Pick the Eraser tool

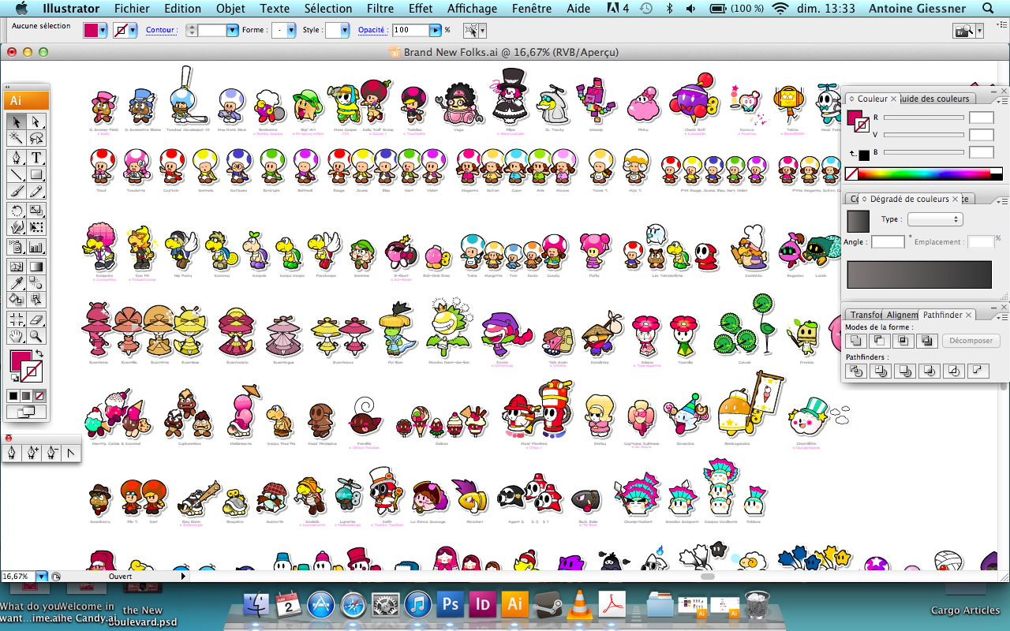36,319
